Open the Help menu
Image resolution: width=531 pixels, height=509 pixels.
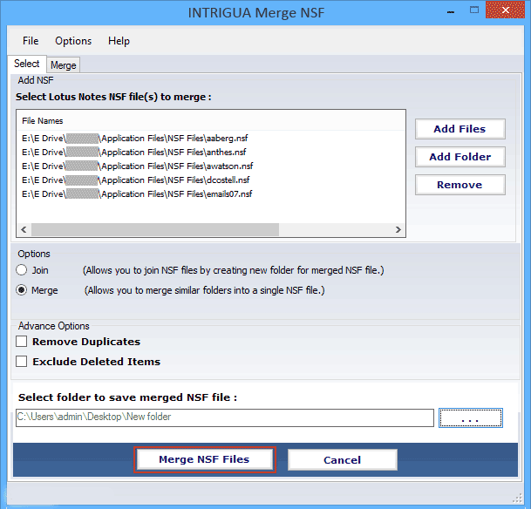[119, 41]
